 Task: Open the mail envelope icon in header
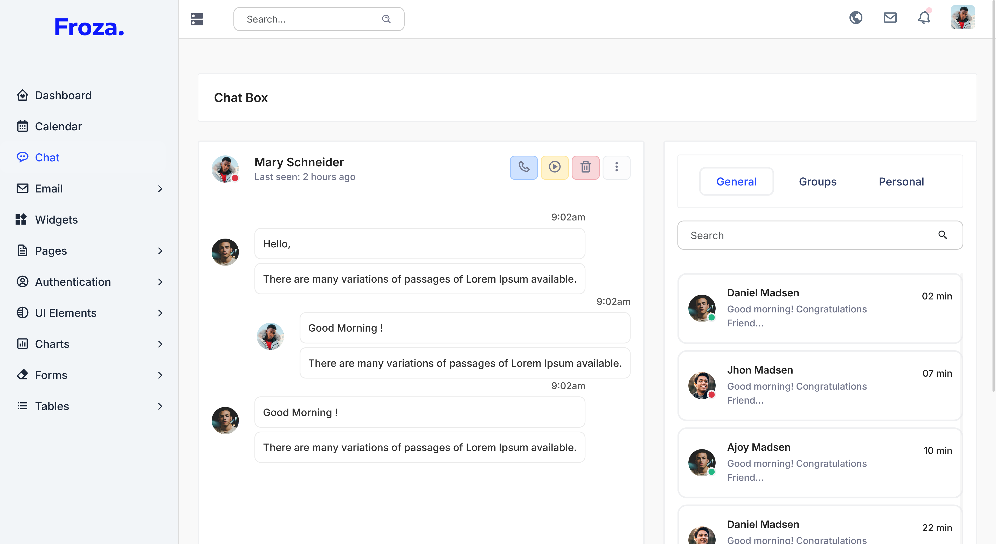coord(890,18)
